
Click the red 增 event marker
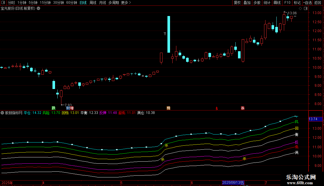72,108
